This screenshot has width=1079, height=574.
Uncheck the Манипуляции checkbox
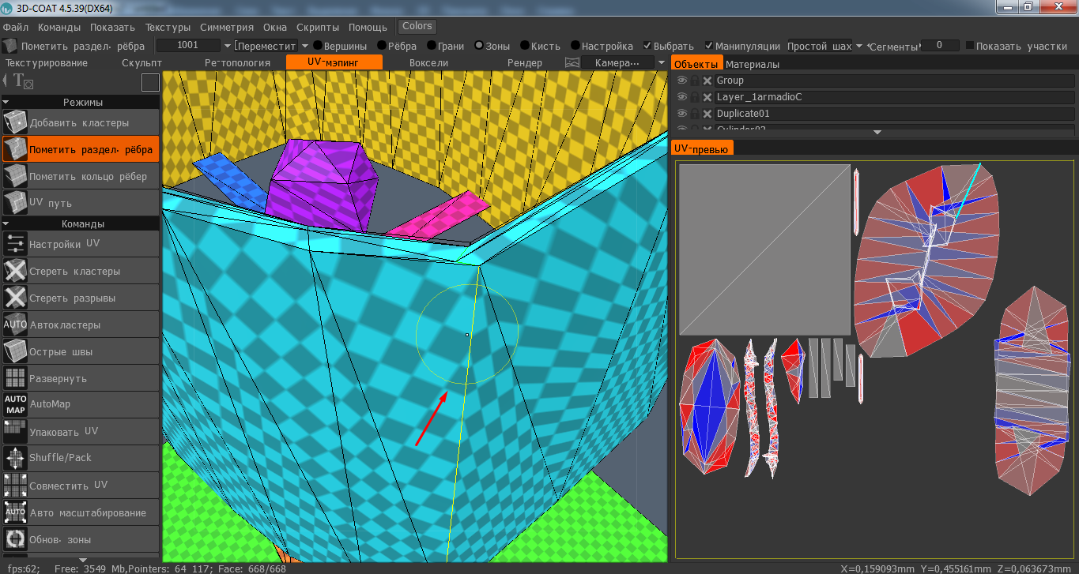point(709,46)
